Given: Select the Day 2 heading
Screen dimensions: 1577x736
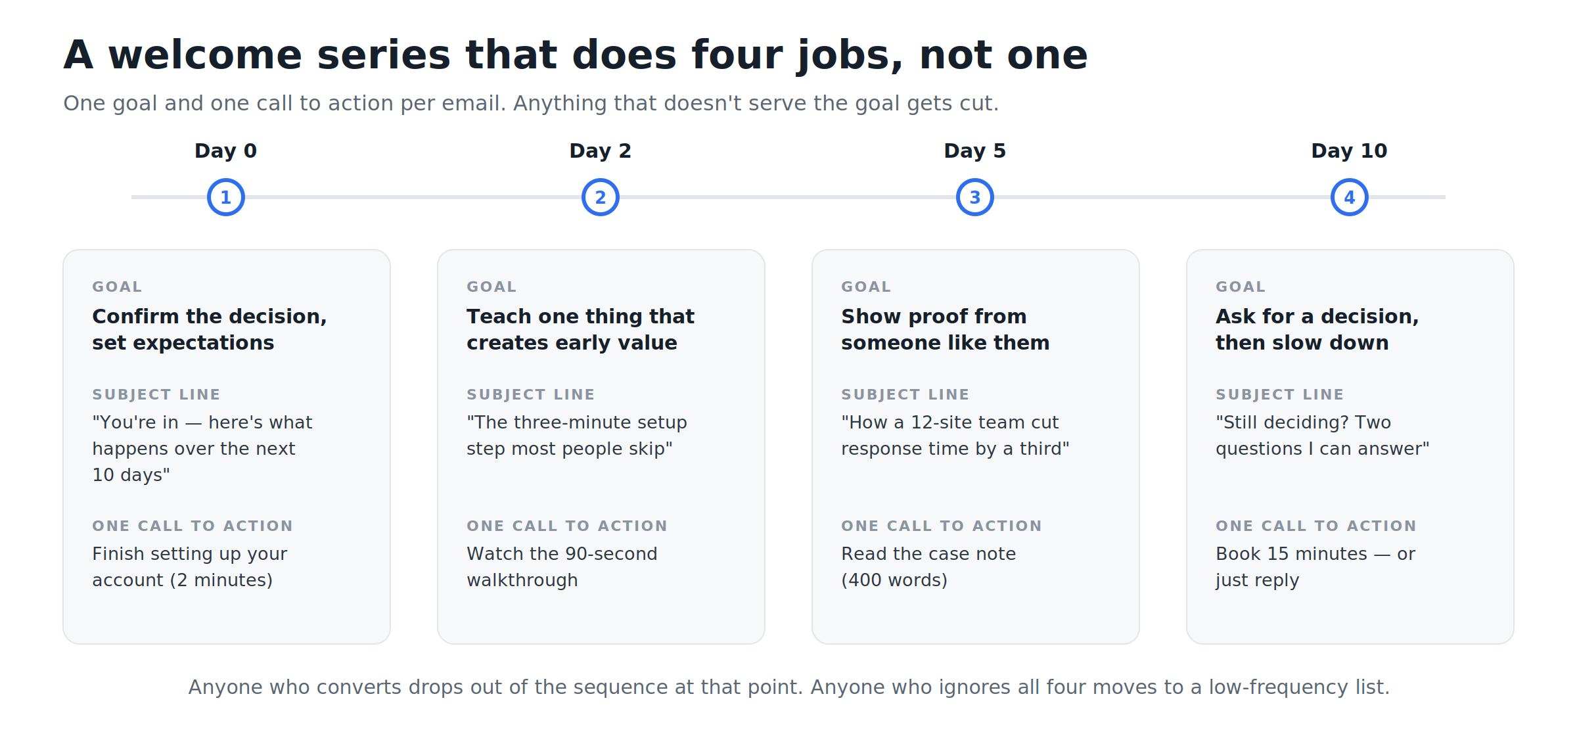Looking at the screenshot, I should point(601,151).
